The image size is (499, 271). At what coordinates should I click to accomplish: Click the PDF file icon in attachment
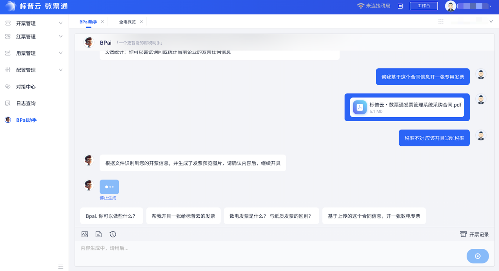(x=360, y=107)
